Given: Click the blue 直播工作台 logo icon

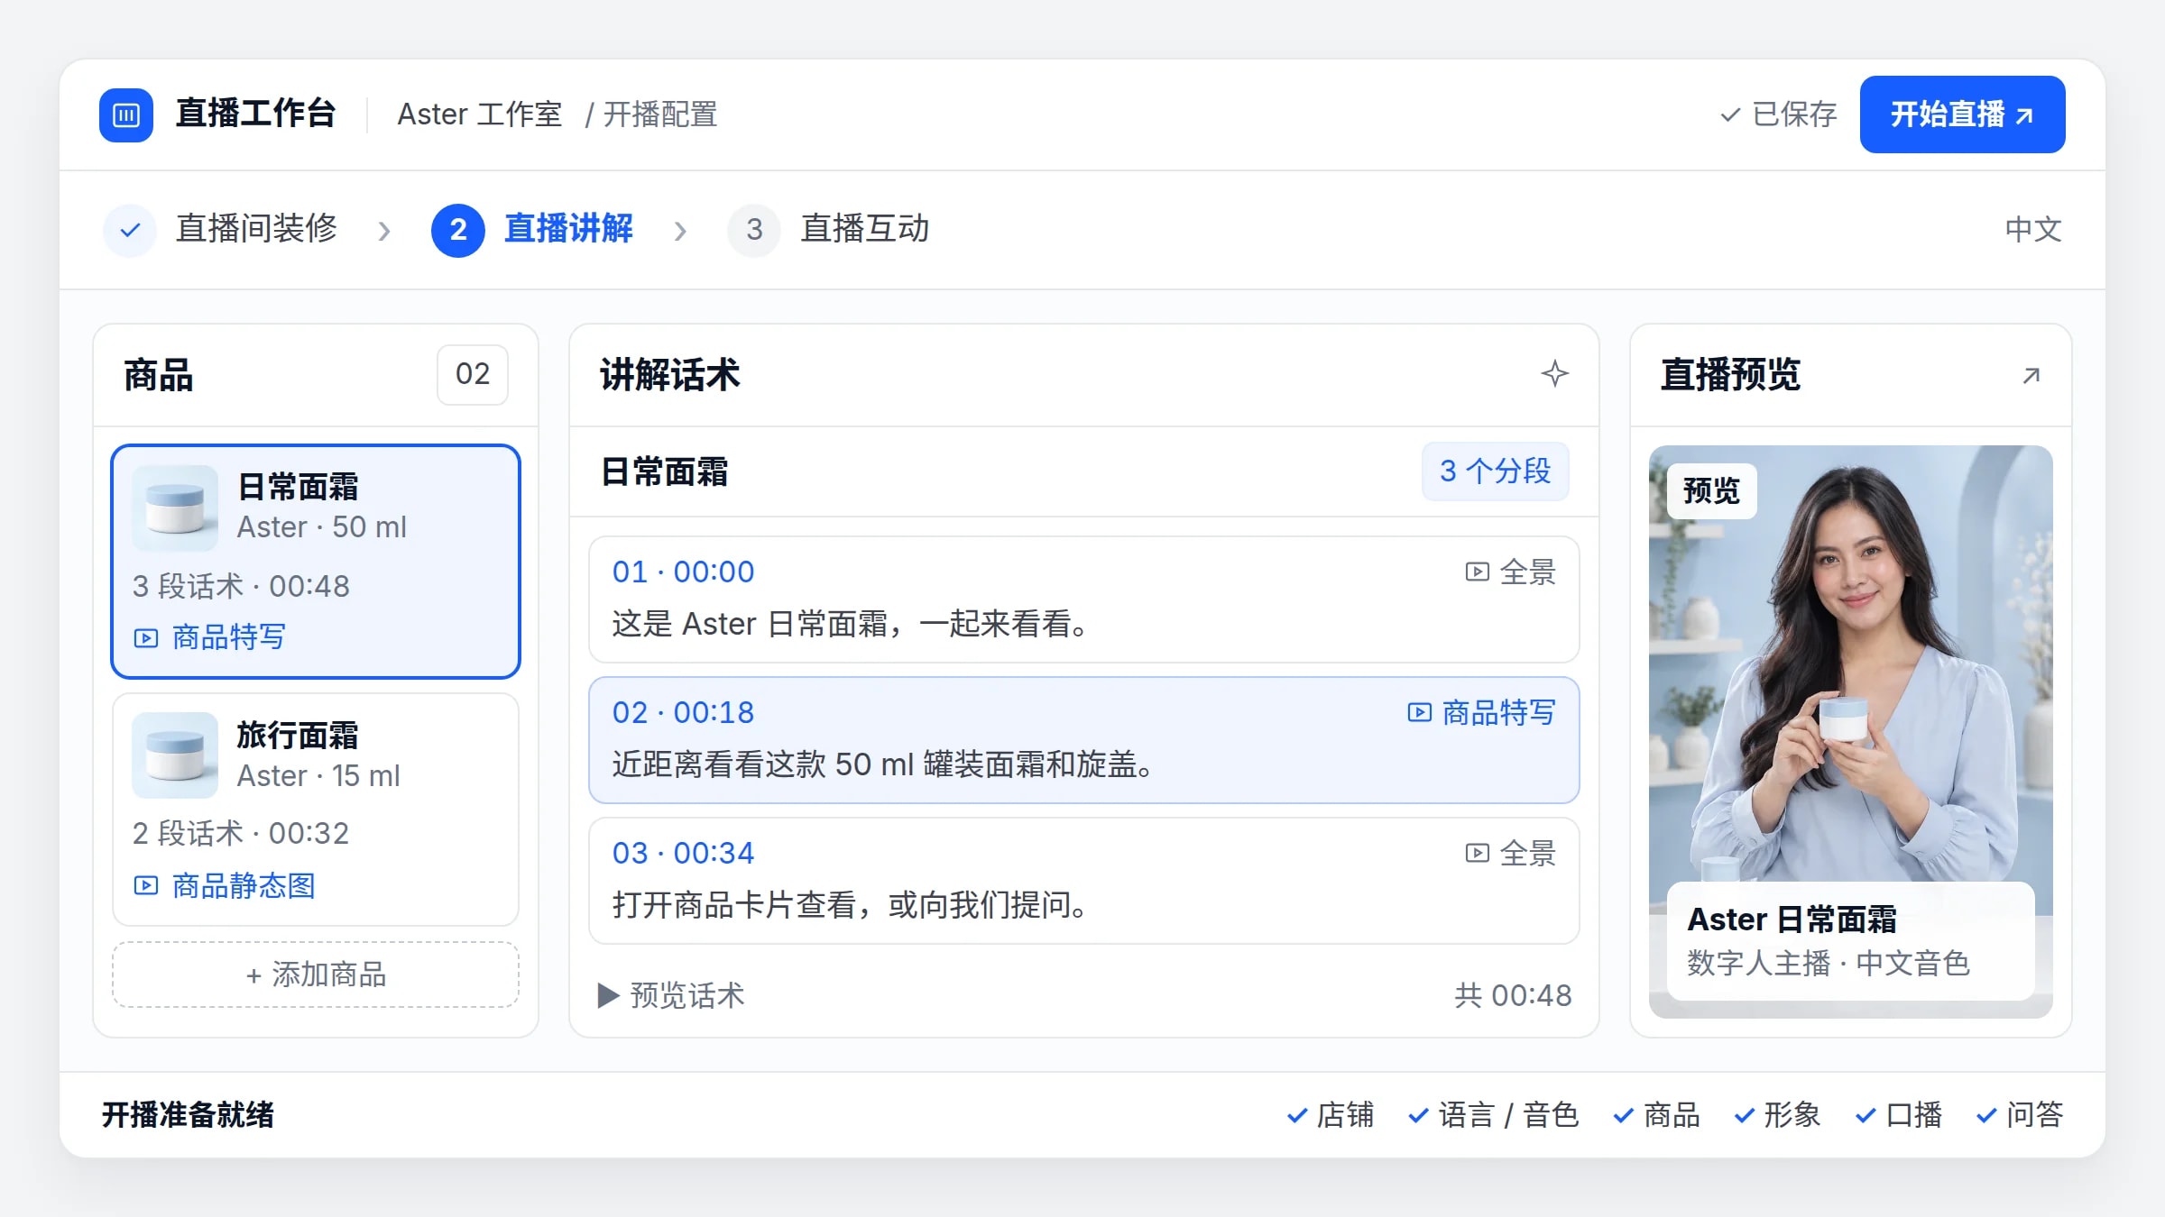Looking at the screenshot, I should pyautogui.click(x=126, y=115).
